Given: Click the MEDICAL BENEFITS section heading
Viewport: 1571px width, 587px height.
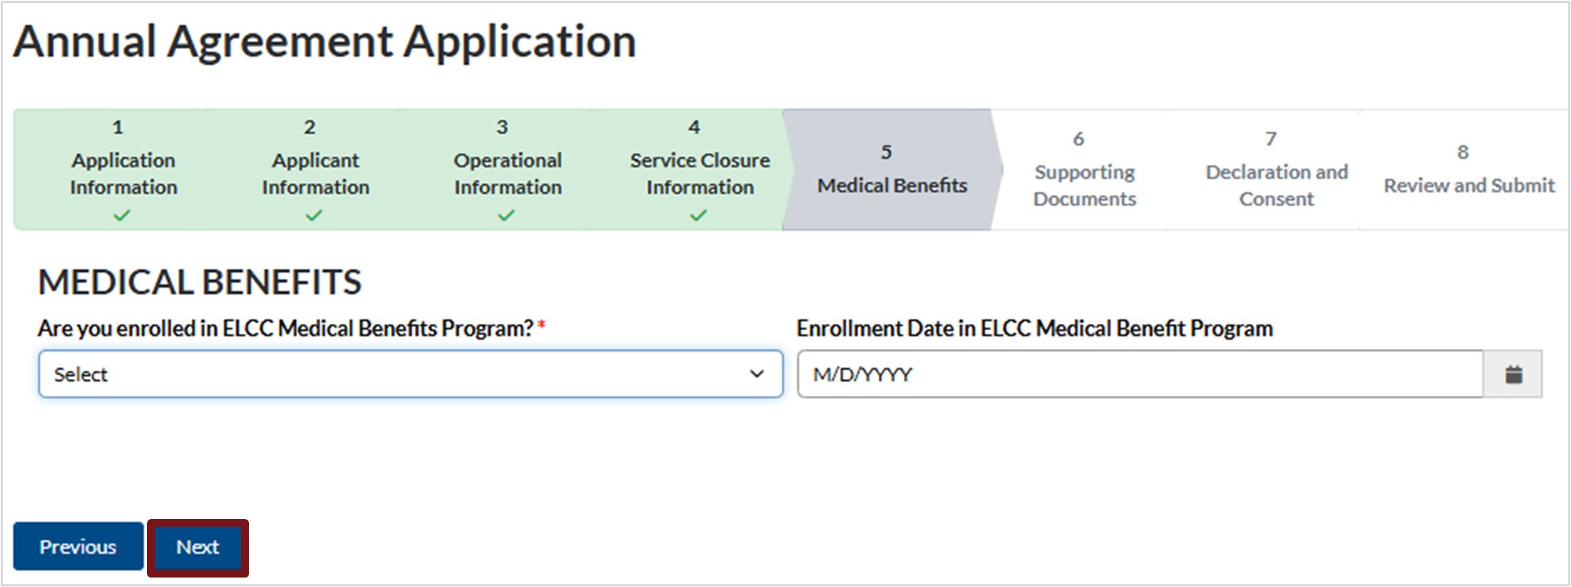Looking at the screenshot, I should pyautogui.click(x=200, y=282).
